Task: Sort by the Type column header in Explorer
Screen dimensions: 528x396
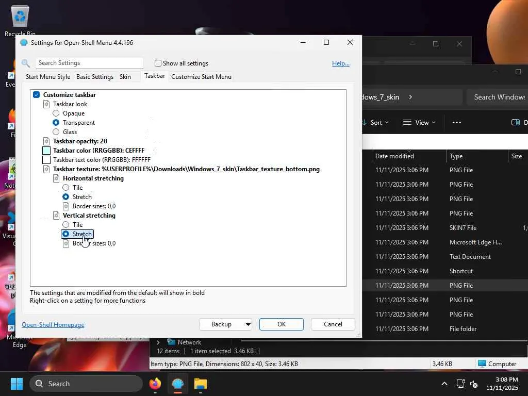Action: pyautogui.click(x=456, y=156)
